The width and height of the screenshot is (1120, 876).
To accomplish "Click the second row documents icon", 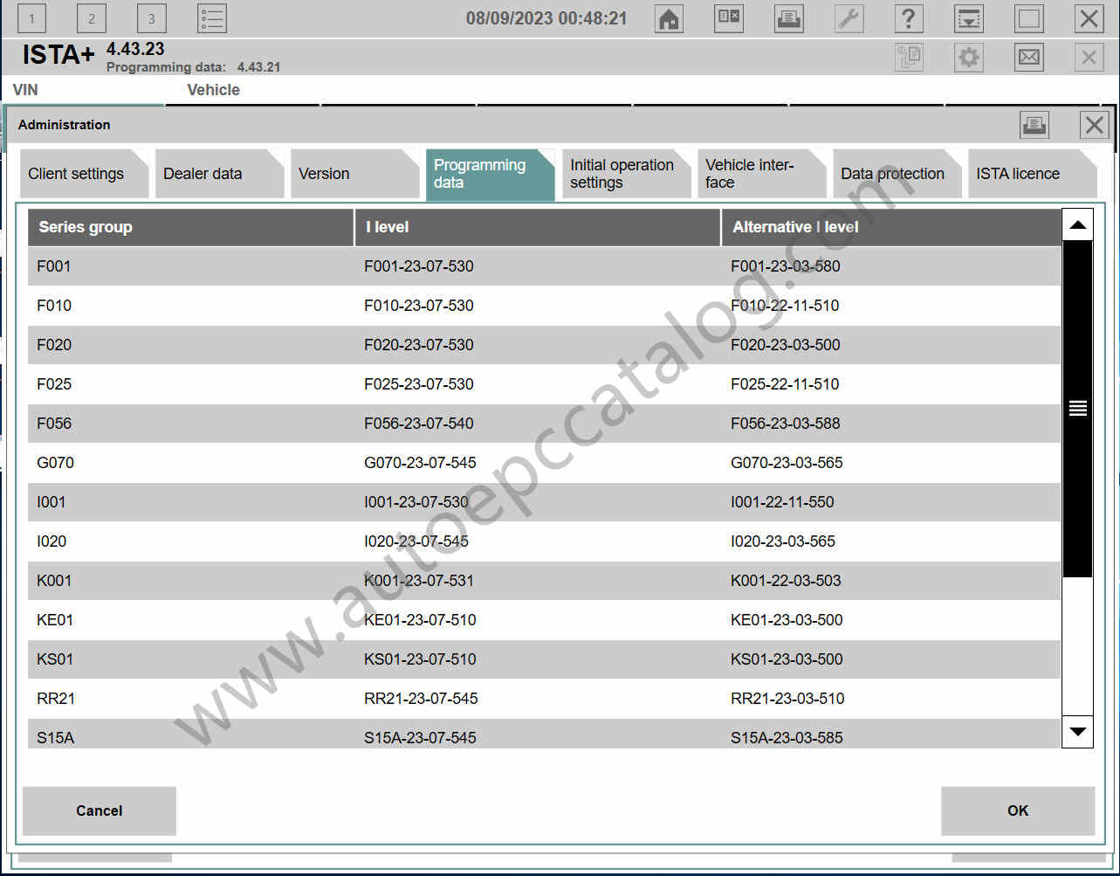I will pyautogui.click(x=909, y=58).
